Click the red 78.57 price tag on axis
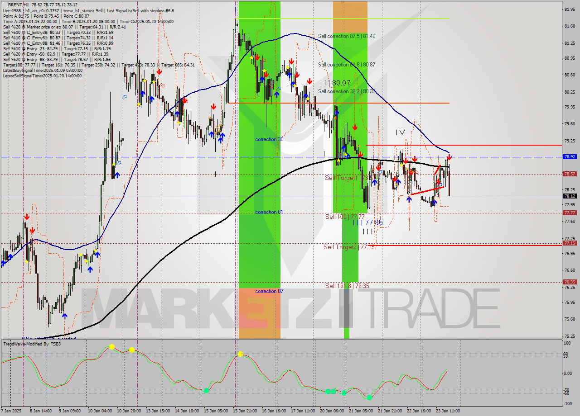Viewport: 580px width, 416px height. [570, 174]
